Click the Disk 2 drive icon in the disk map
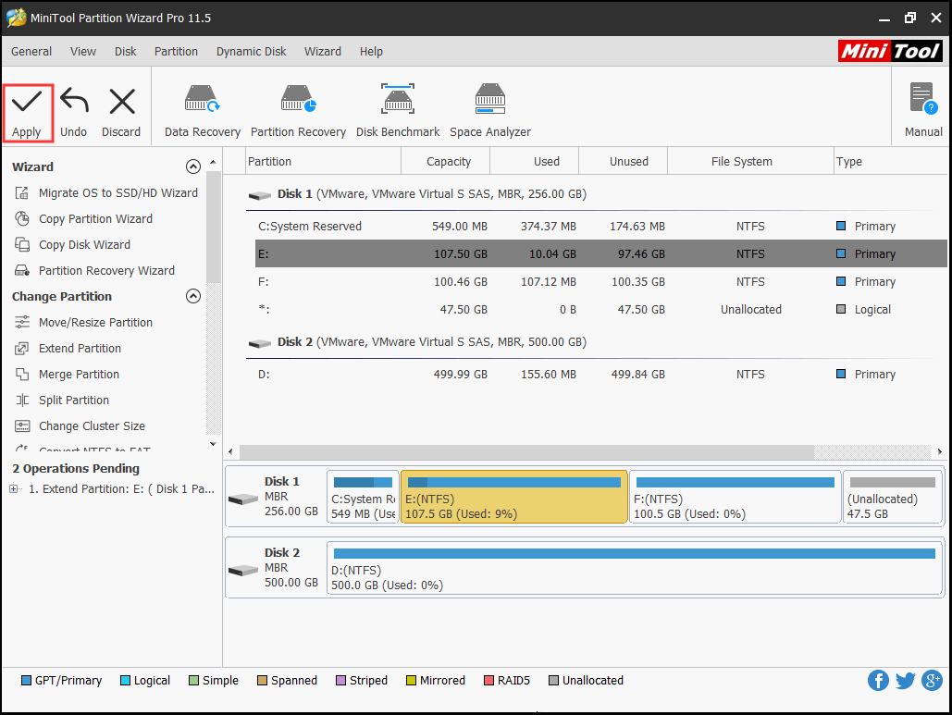The image size is (952, 715). pyautogui.click(x=243, y=571)
